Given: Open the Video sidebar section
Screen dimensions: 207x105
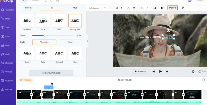Looking at the screenshot, I should point(6,36).
